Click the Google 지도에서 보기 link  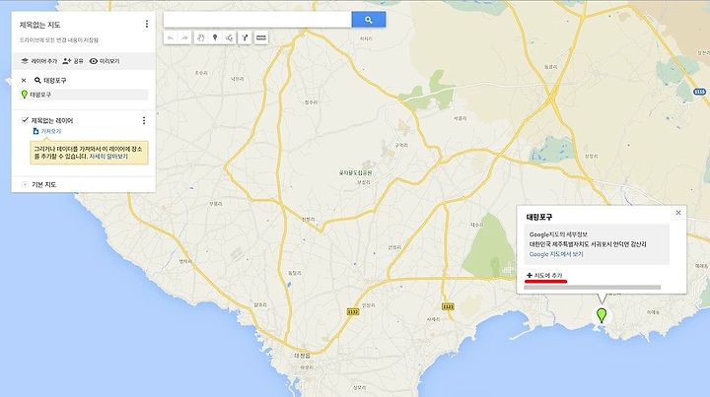(556, 254)
